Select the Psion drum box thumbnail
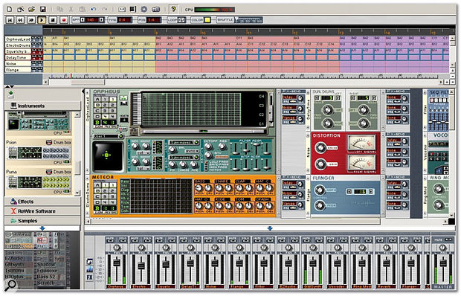 coord(39,153)
